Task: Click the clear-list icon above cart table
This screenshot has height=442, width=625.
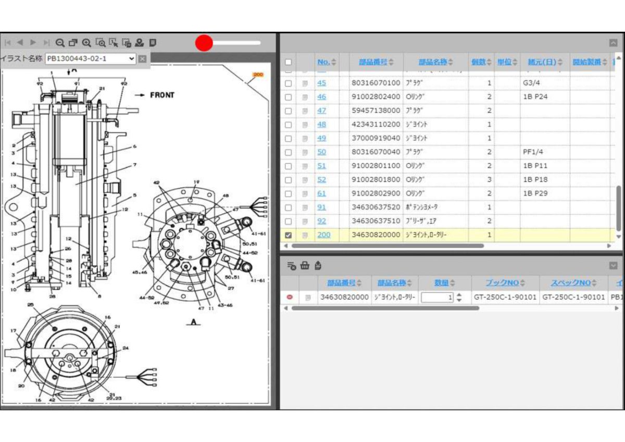Action: click(292, 266)
